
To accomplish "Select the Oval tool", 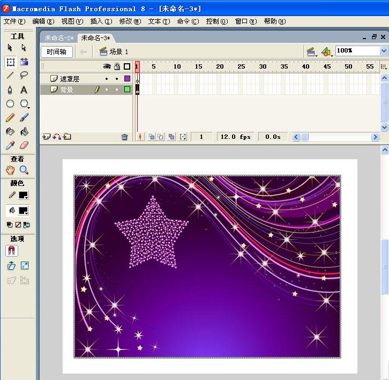I will [10, 103].
